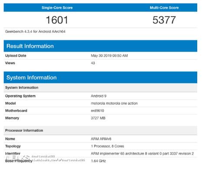Select the Upload Date label
This screenshot has width=215, height=170.
click(x=16, y=56)
